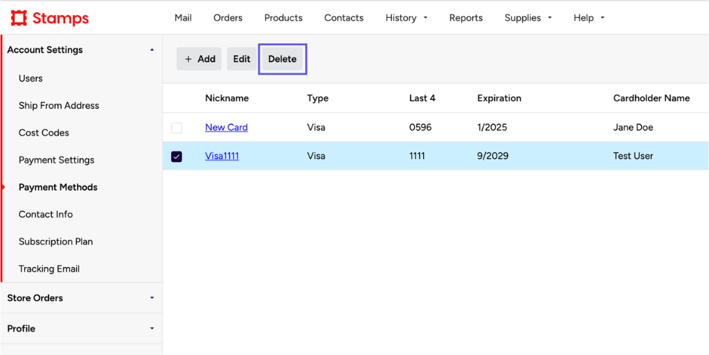709x355 pixels.
Task: Click the Edit button
Action: (242, 60)
